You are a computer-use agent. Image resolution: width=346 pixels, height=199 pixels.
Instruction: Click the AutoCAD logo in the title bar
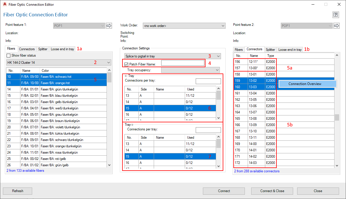pos(5,5)
